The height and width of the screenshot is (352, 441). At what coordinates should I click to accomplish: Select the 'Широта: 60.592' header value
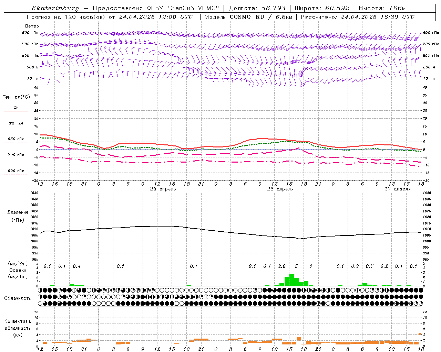(x=322, y=8)
